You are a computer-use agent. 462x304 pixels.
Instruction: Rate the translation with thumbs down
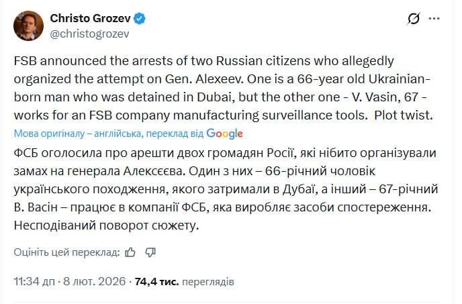pyautogui.click(x=151, y=252)
